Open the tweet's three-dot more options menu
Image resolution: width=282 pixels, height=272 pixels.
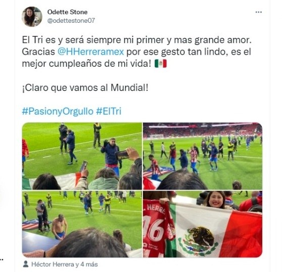258,12
